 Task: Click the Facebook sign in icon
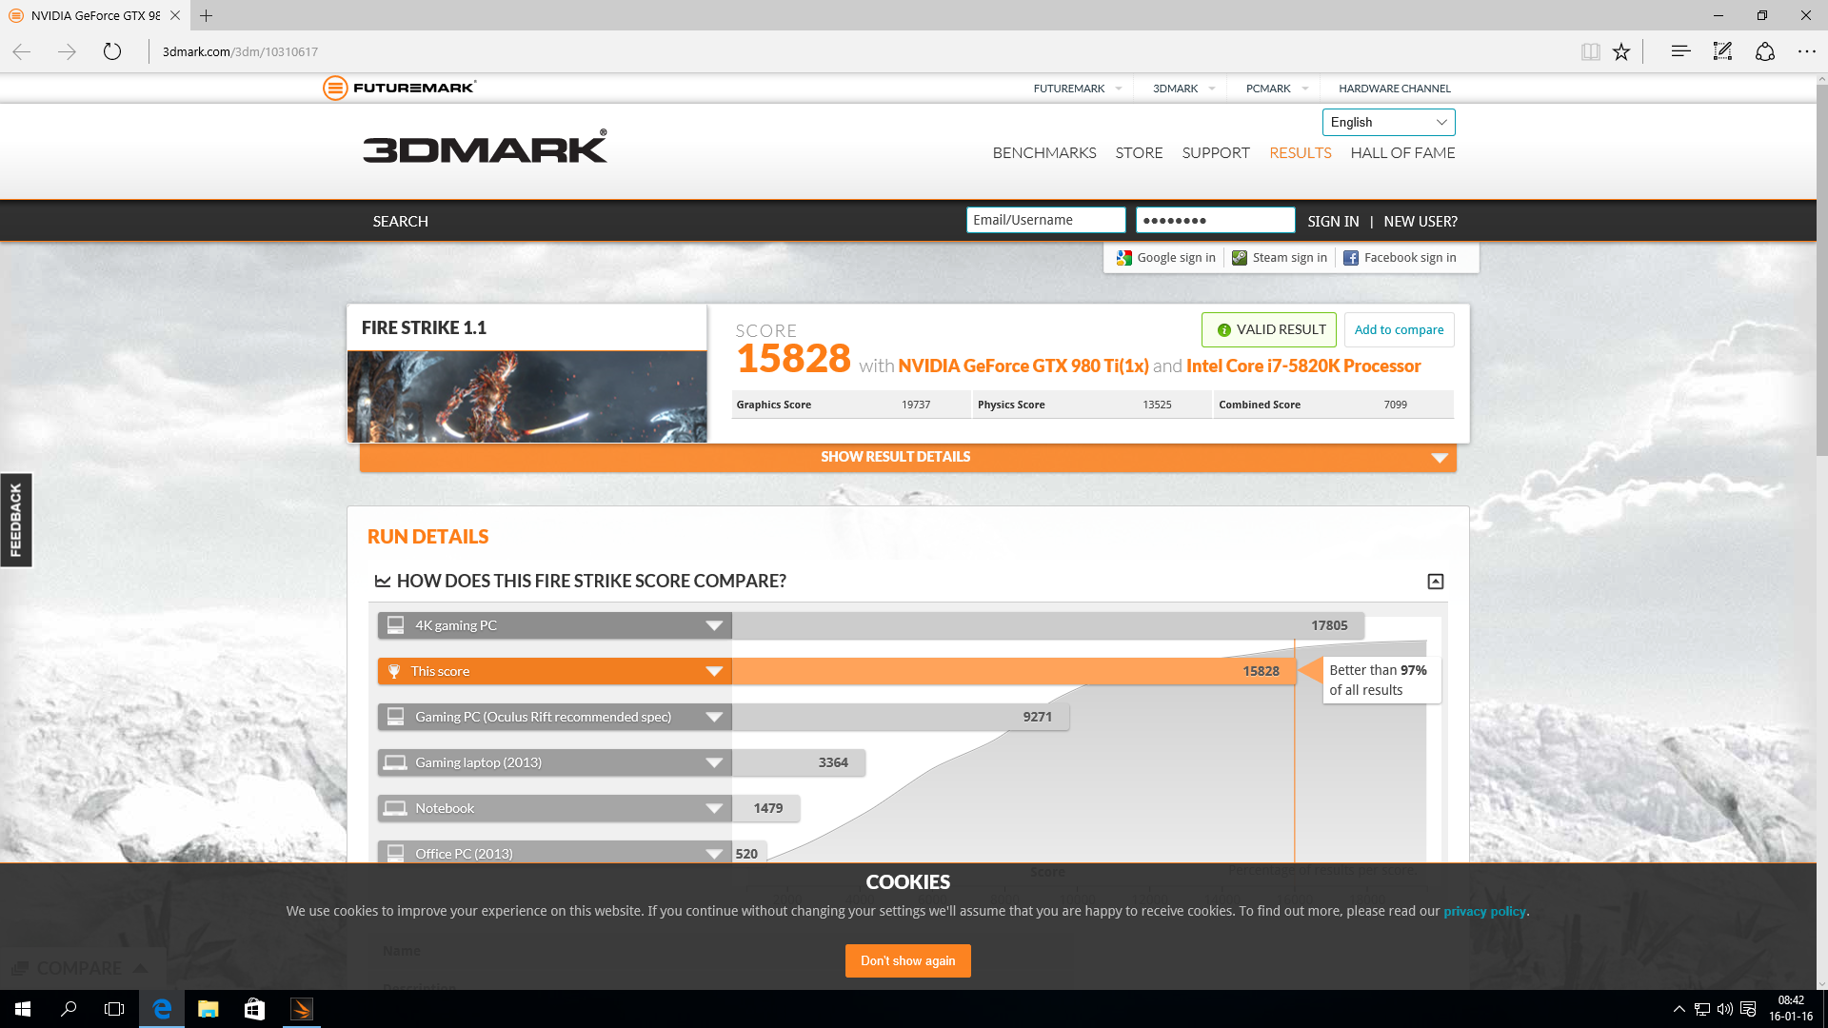point(1351,258)
